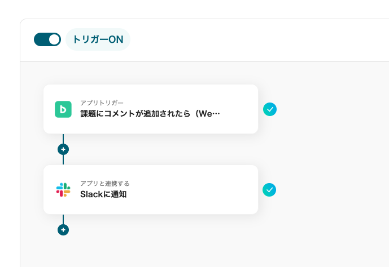Click the blank canvas right of the checkmarks

pos(333,149)
